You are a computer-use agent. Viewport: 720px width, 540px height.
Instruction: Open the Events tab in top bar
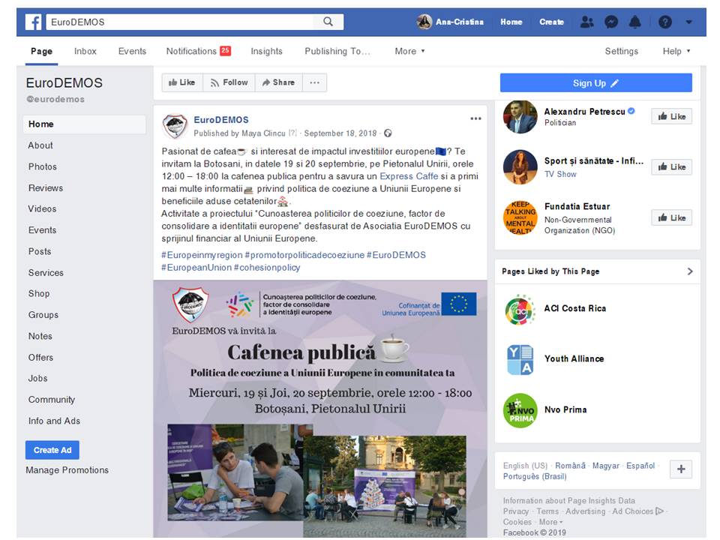(132, 51)
